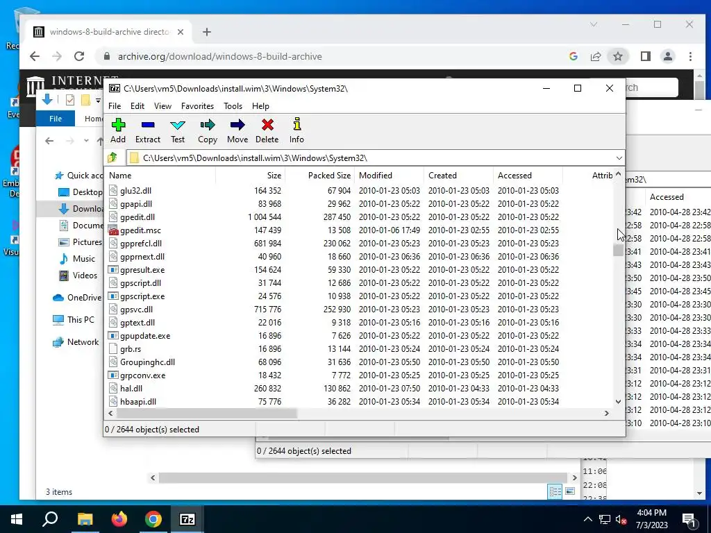This screenshot has height=533, width=711.
Task: Open the 7-Zip Edit menu
Action: tap(137, 106)
